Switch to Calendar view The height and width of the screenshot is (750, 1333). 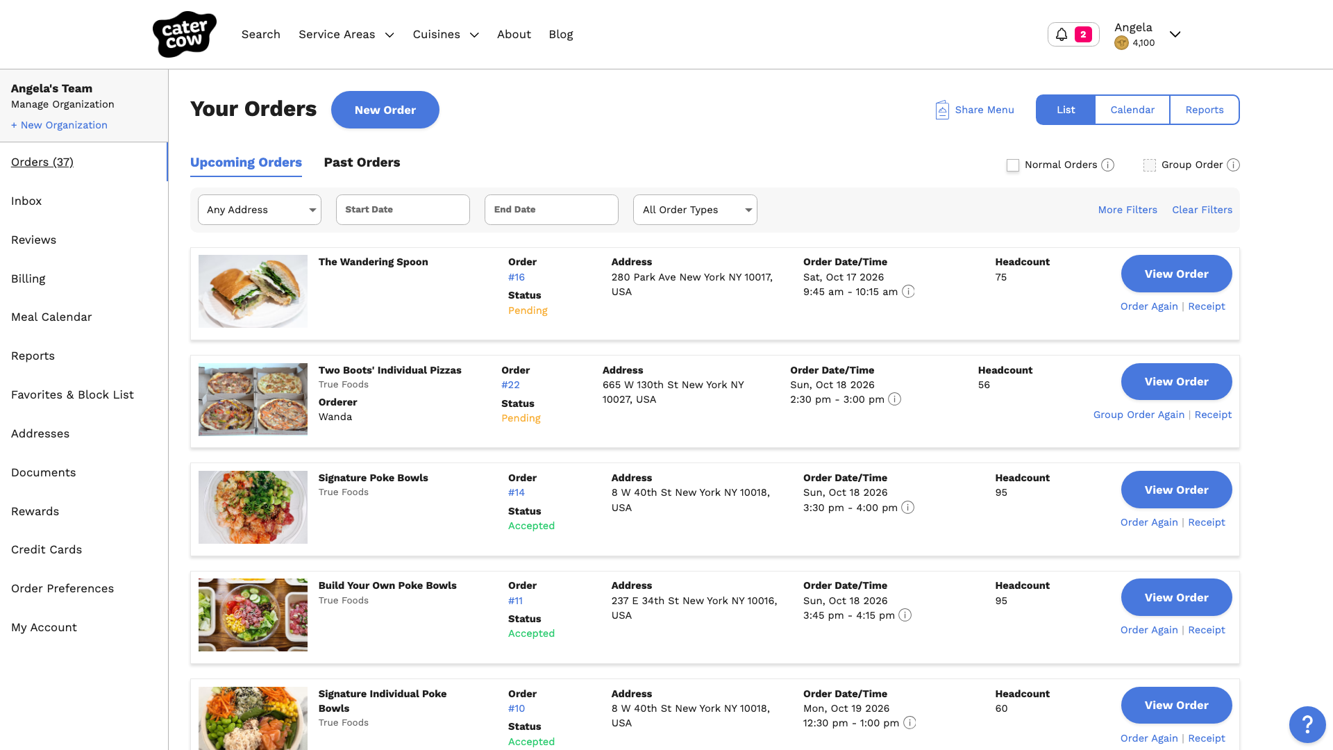pyautogui.click(x=1132, y=110)
